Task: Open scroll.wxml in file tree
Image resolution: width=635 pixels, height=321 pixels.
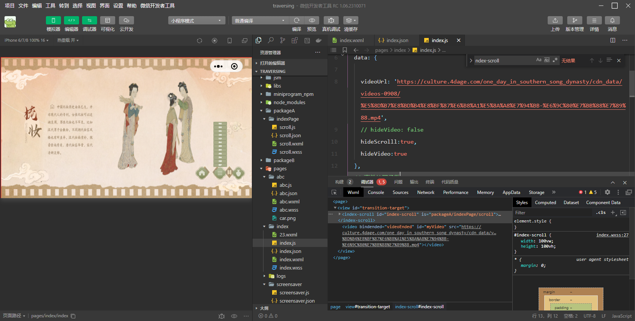Action: (291, 144)
